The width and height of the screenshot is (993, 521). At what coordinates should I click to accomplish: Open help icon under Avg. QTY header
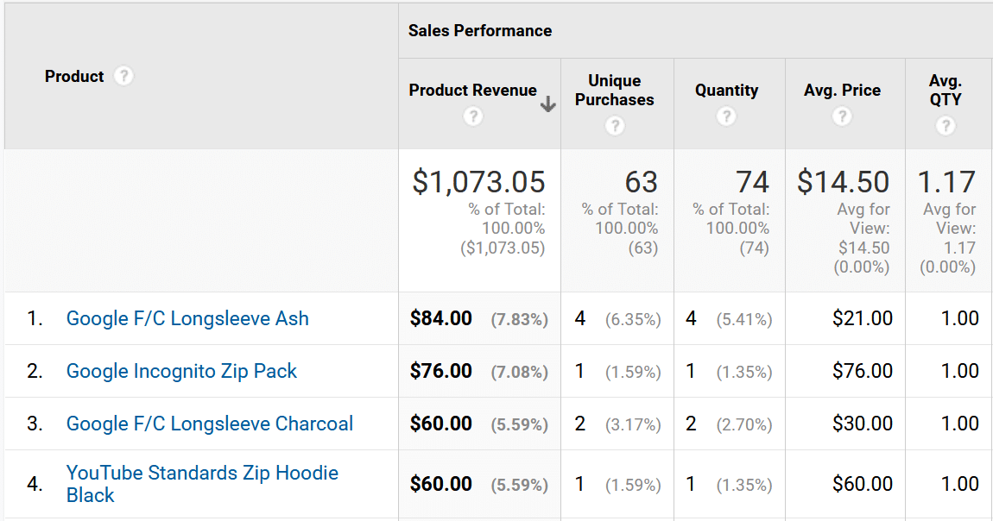(946, 126)
